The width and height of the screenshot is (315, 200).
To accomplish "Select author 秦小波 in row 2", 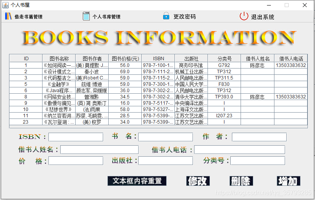I will pyautogui.click(x=92, y=72).
